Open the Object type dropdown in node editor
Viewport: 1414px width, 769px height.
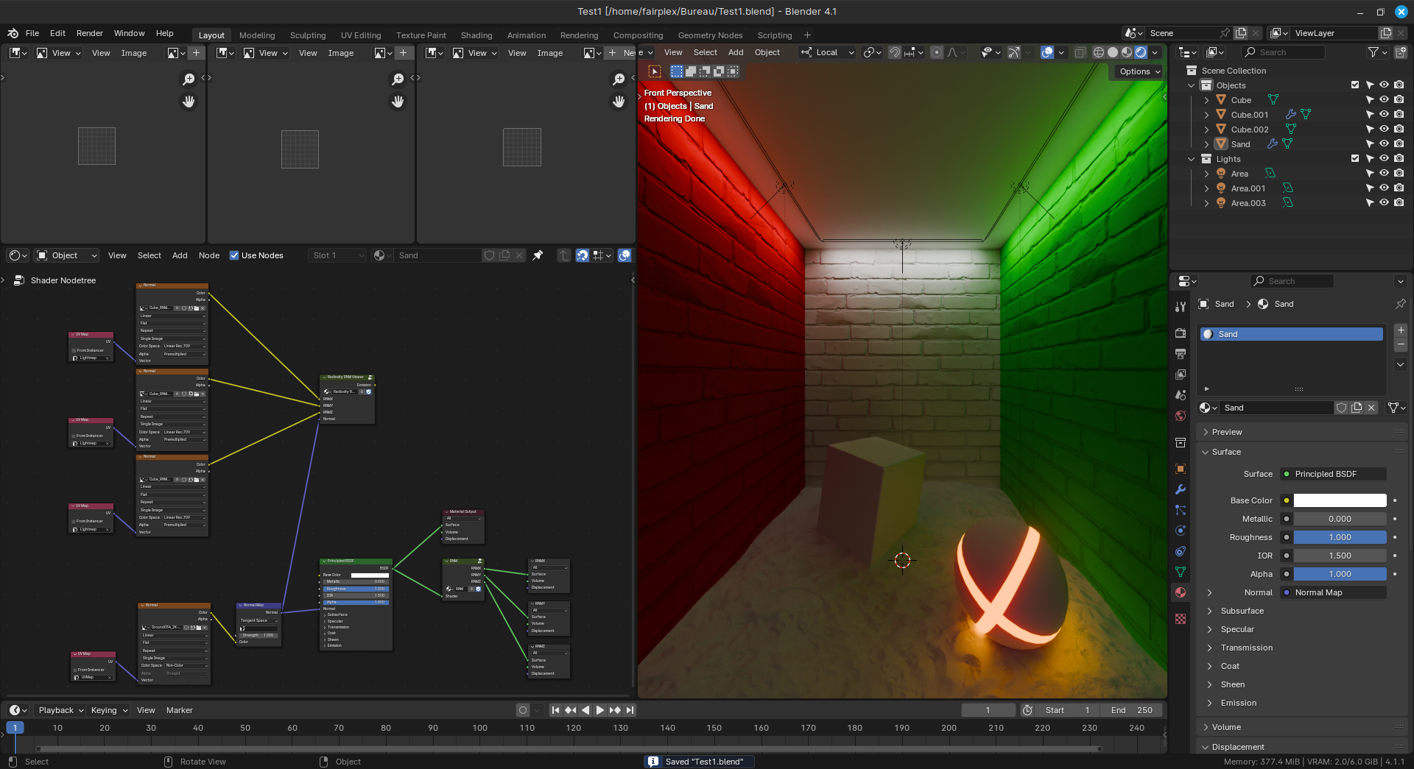pyautogui.click(x=66, y=255)
